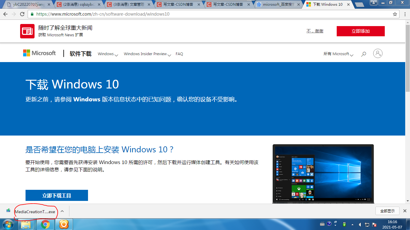Open the Action Center flag icon
This screenshot has height=230, width=410.
tap(374, 224)
